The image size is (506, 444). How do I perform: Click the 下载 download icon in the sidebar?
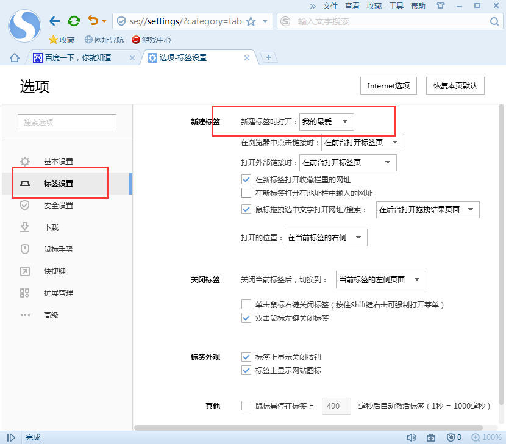pos(26,227)
